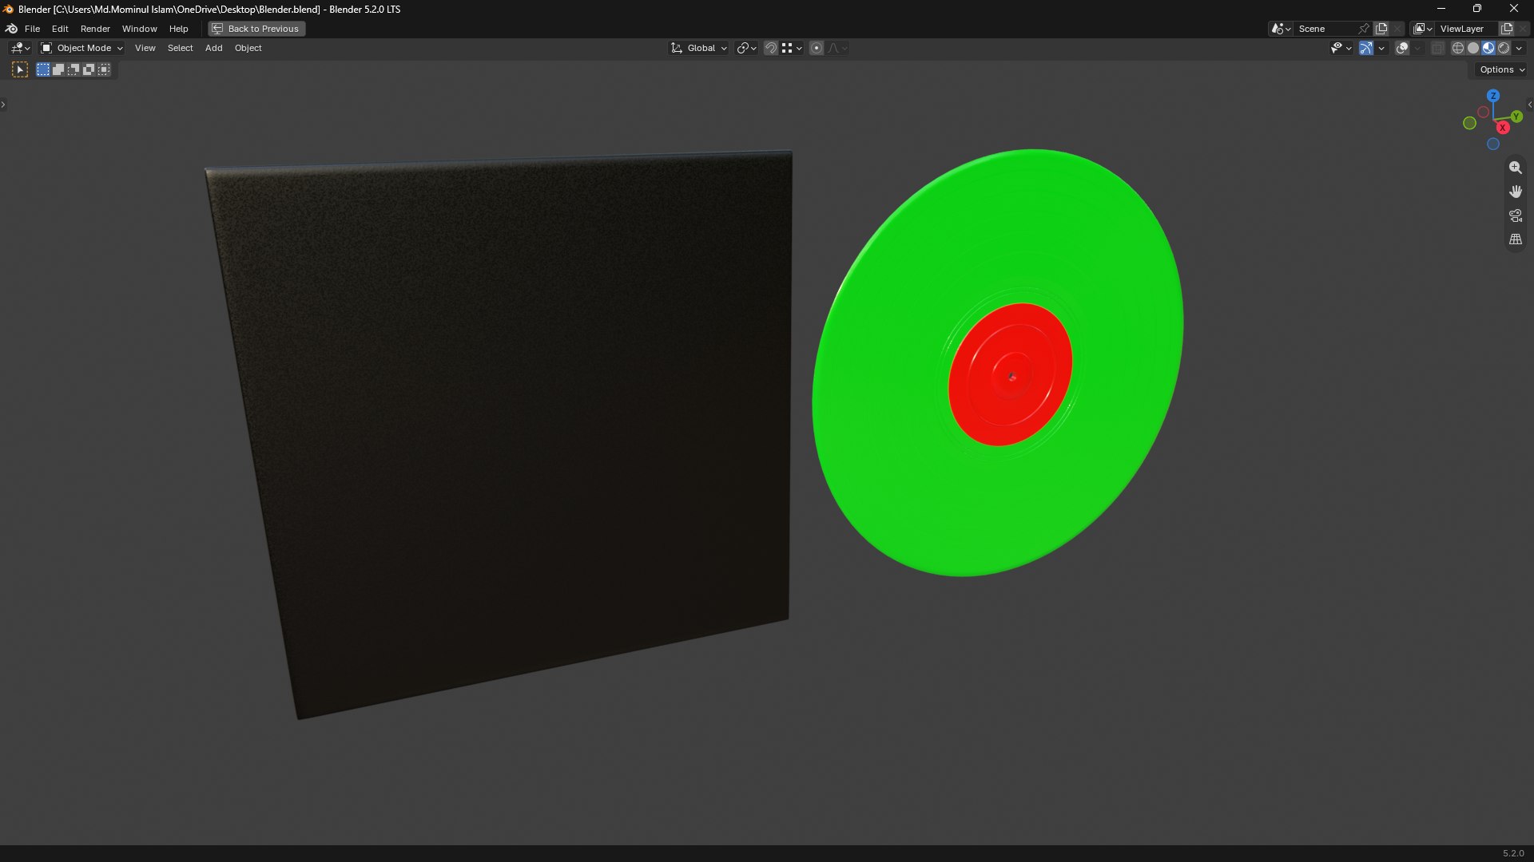Toggle the camera view icon
This screenshot has height=862, width=1534.
1515,215
